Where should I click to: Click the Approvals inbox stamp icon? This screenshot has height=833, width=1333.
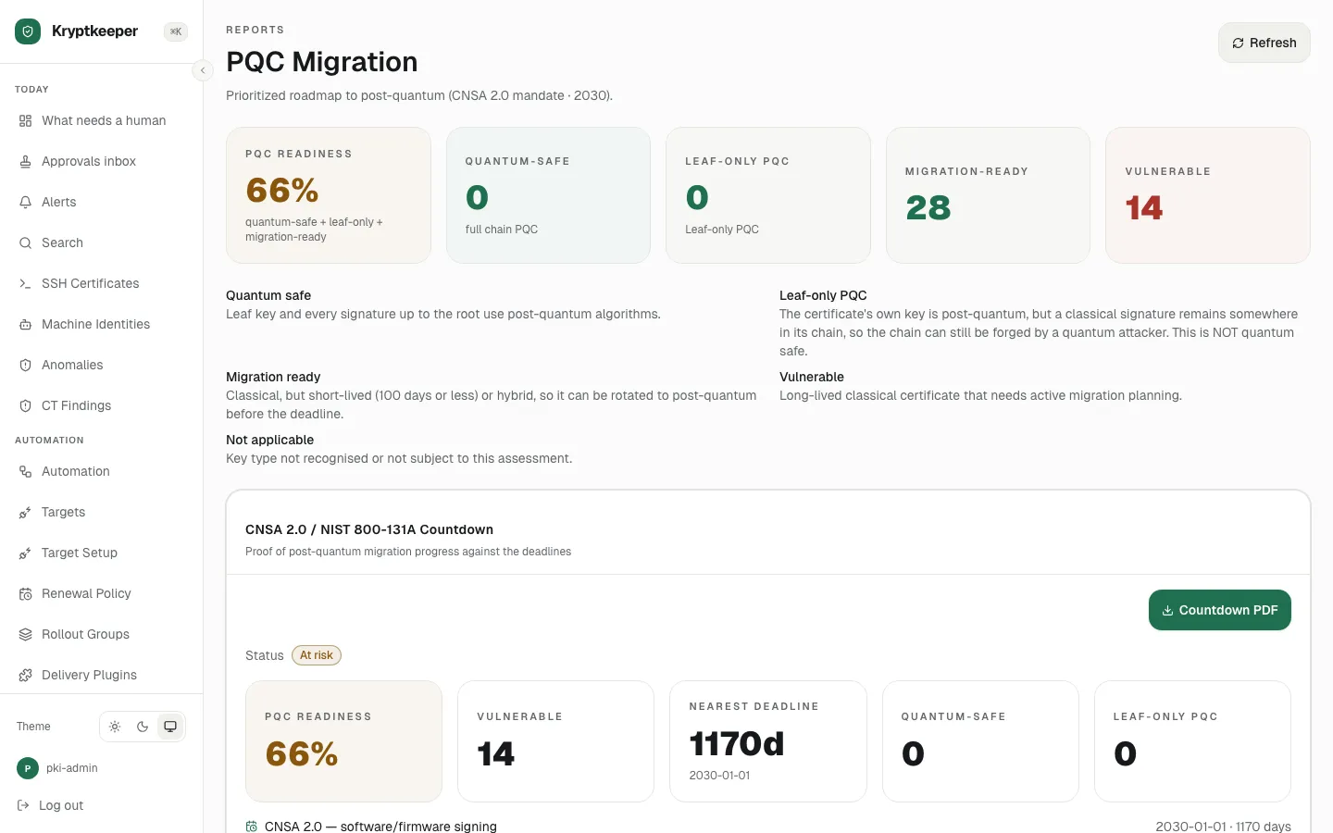(x=26, y=161)
